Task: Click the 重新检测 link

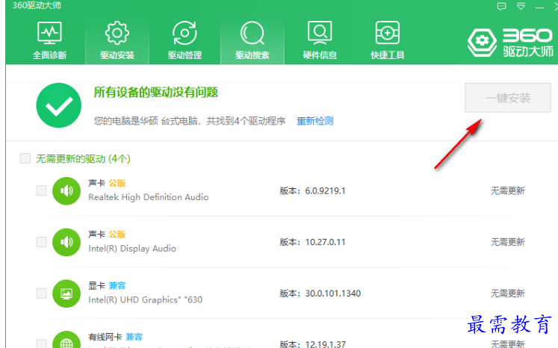Action: point(315,121)
